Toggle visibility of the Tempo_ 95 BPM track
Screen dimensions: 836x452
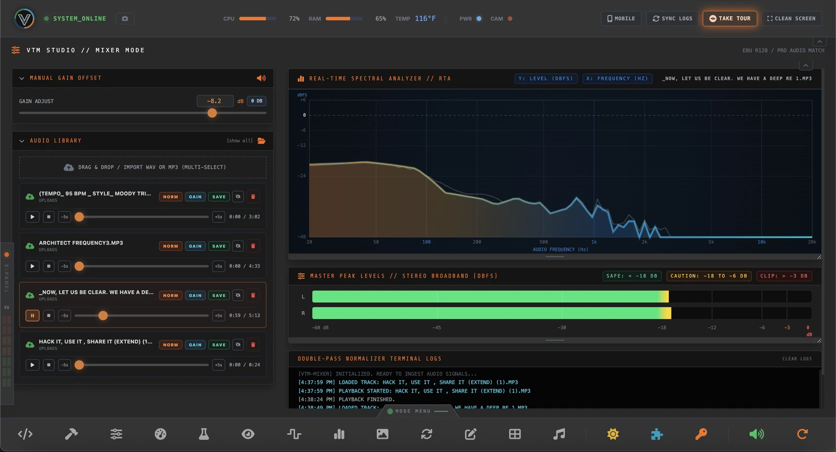238,197
